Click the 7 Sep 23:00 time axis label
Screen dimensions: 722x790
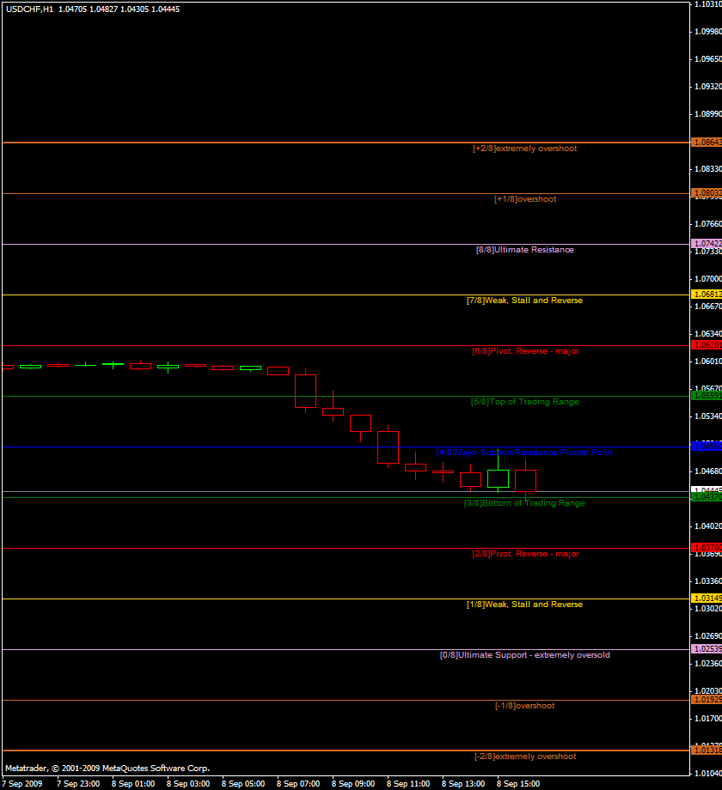(78, 784)
